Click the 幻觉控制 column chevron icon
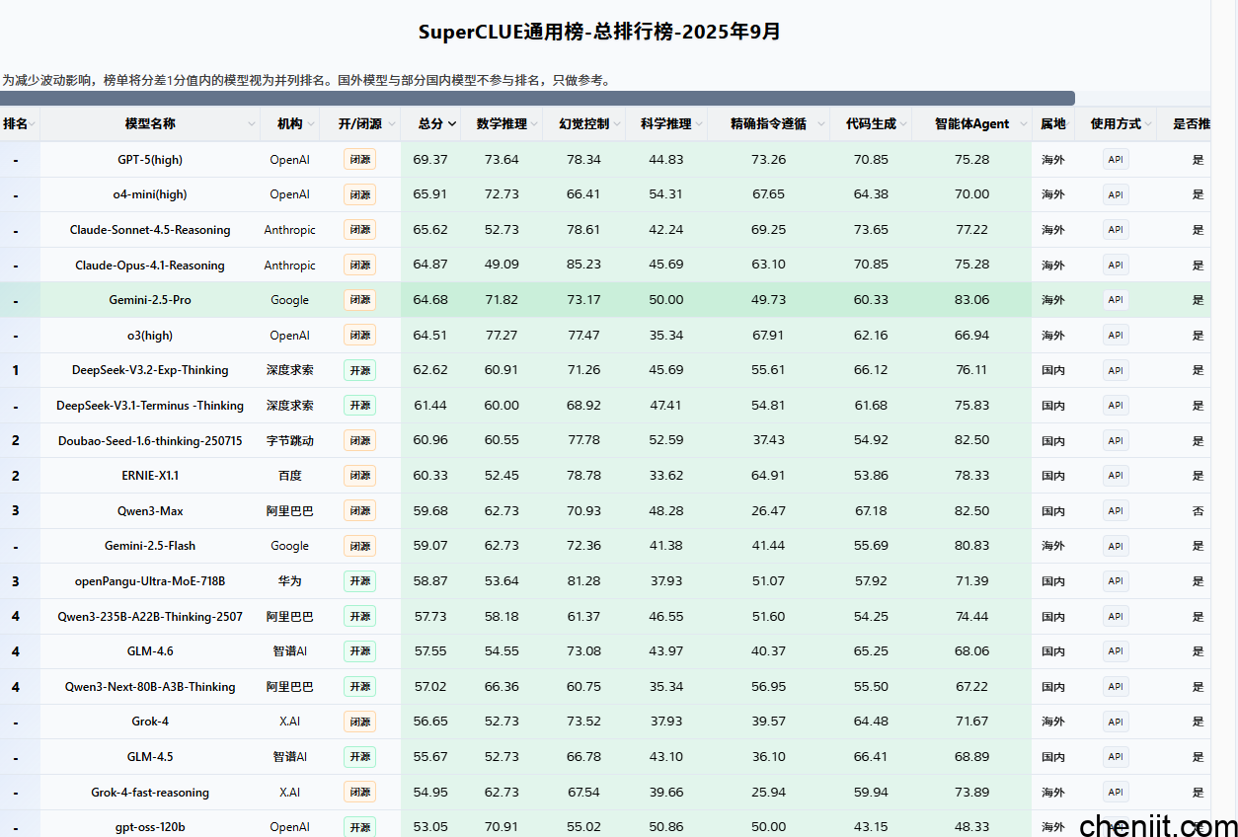This screenshot has height=837, width=1238. 616,124
